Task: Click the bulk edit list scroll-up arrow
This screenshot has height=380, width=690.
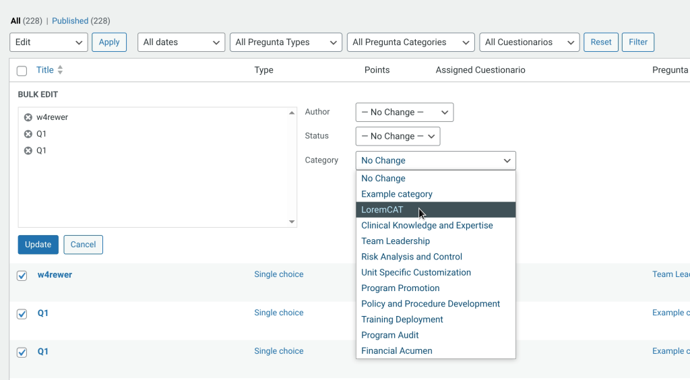Action: click(x=292, y=113)
